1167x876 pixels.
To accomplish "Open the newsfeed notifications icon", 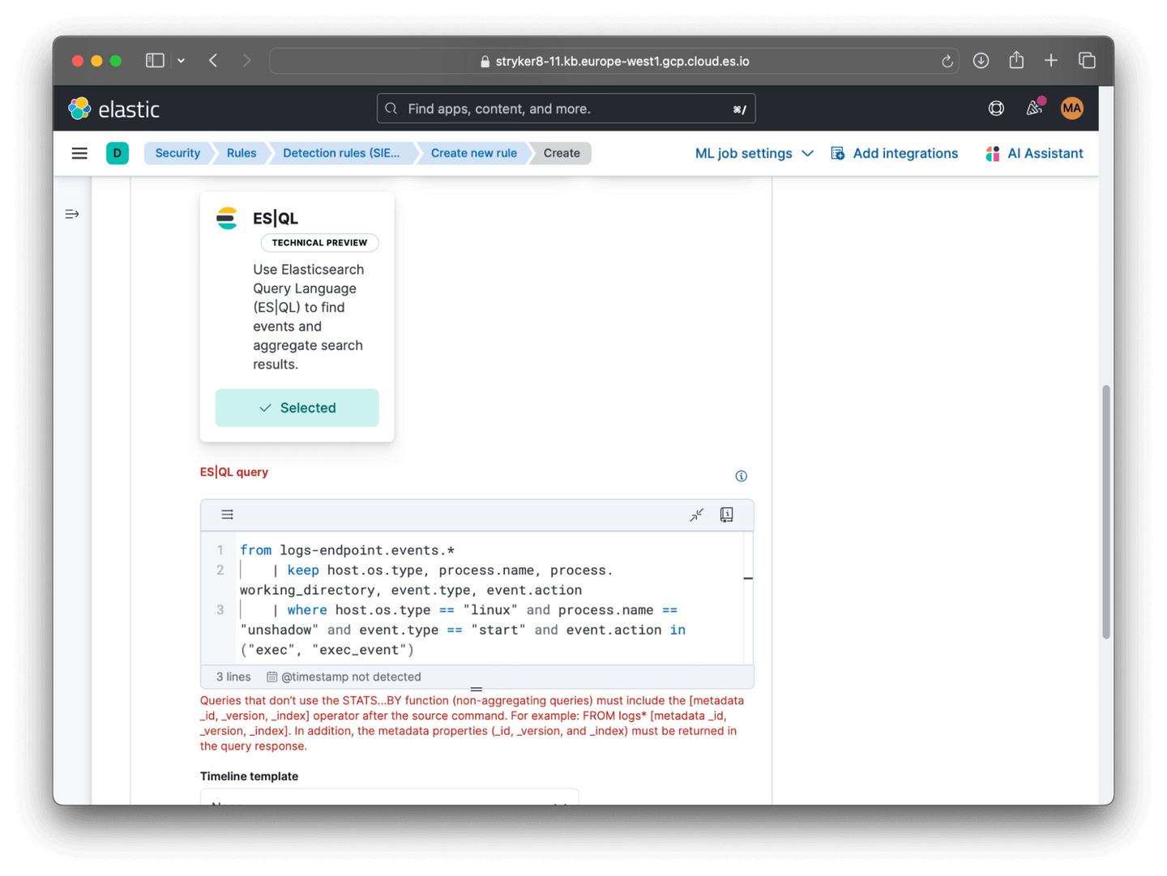I will (x=1034, y=109).
